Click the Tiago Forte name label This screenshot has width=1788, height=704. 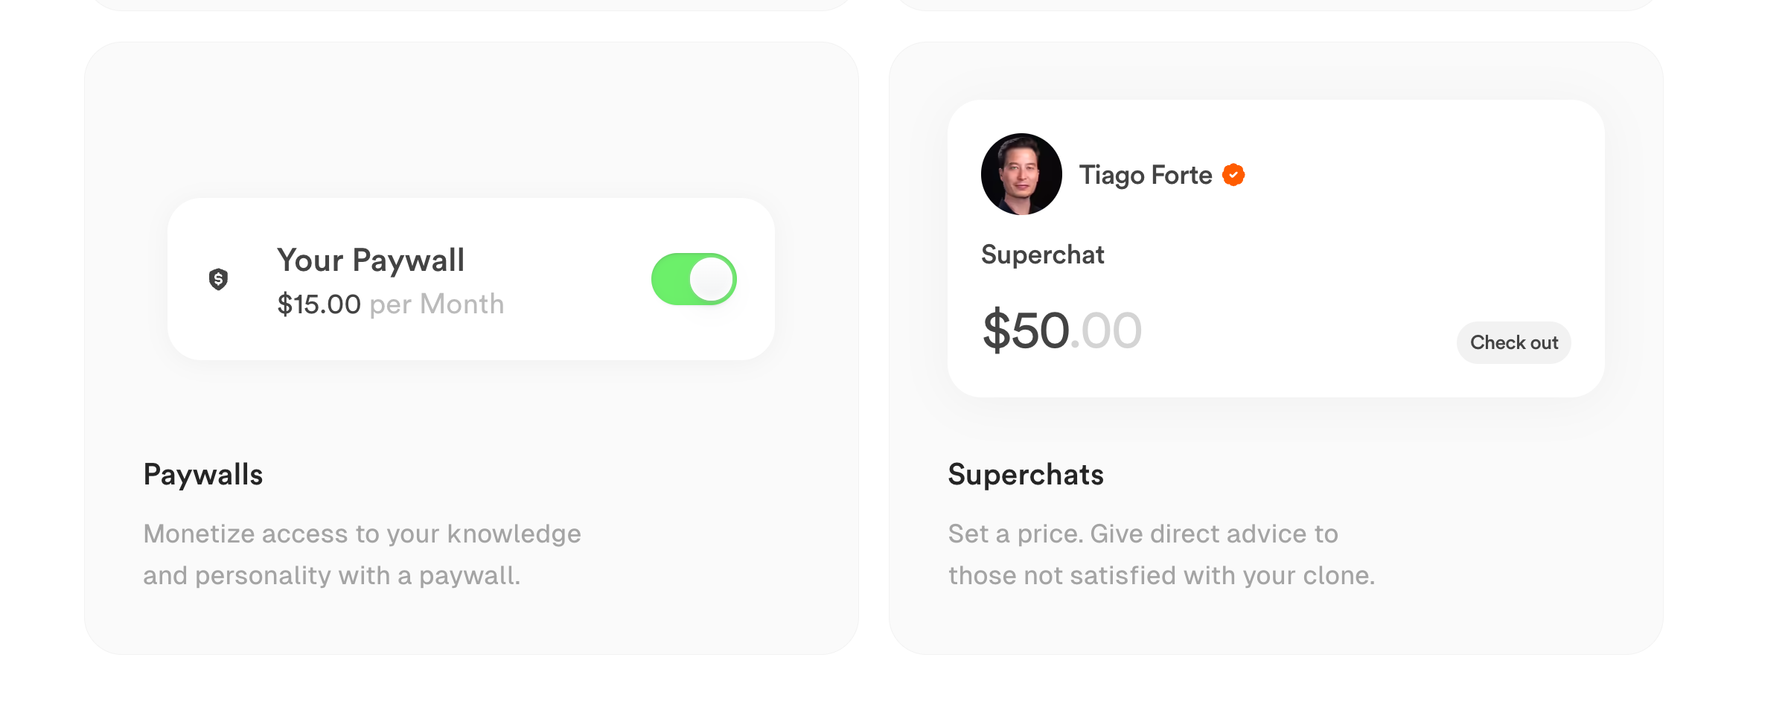coord(1145,175)
